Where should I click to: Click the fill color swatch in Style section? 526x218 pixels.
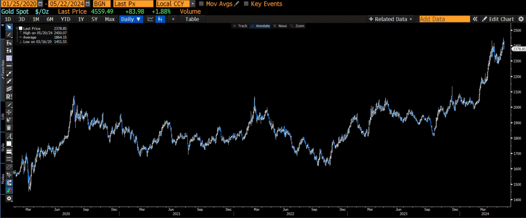click(x=9, y=144)
